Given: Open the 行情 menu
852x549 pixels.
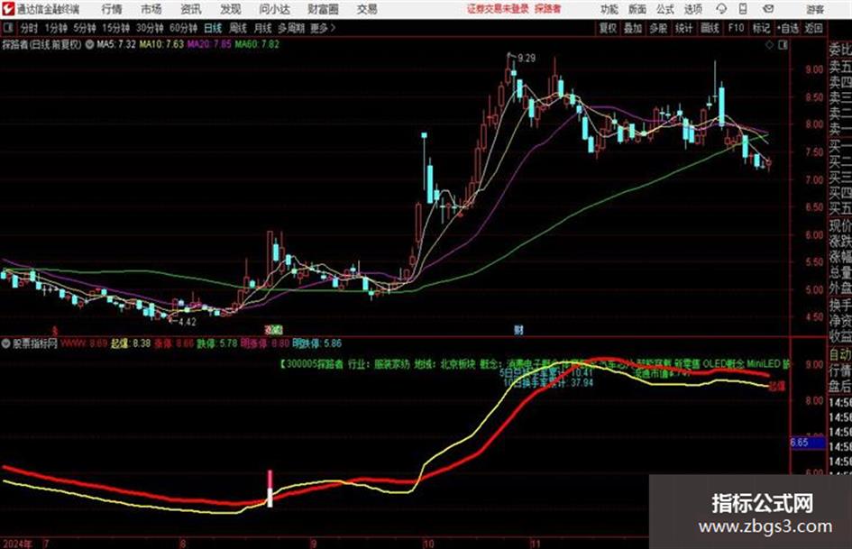Looking at the screenshot, I should click(112, 9).
